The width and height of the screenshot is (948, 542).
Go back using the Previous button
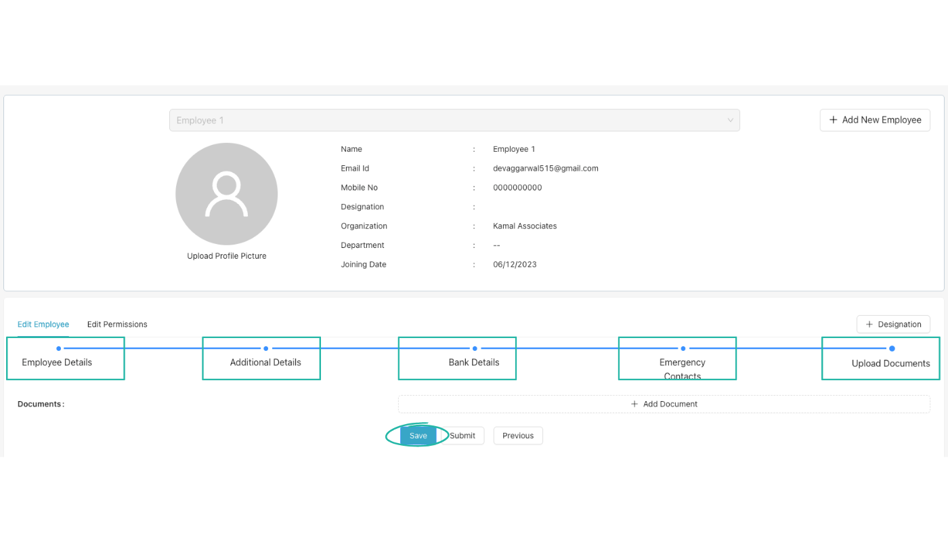[517, 436]
